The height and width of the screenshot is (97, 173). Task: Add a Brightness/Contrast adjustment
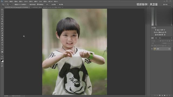(156, 30)
